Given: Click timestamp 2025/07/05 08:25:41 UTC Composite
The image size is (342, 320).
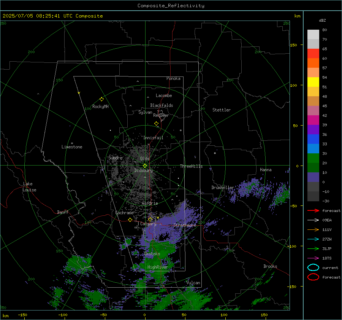Looking at the screenshot, I should [52, 16].
